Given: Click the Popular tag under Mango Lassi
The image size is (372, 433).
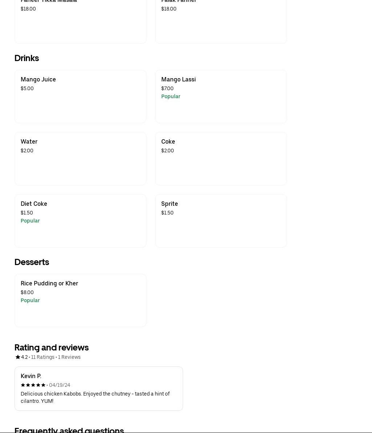Looking at the screenshot, I should tap(171, 96).
